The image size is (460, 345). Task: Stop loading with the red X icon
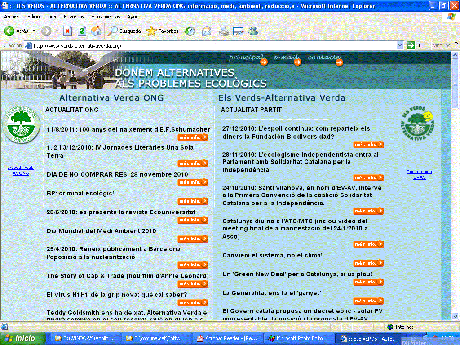pos(67,31)
